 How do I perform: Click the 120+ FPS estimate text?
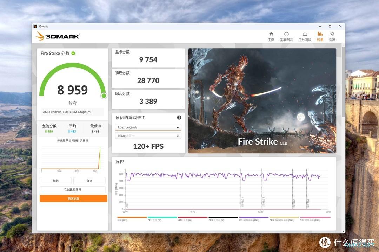click(148, 146)
